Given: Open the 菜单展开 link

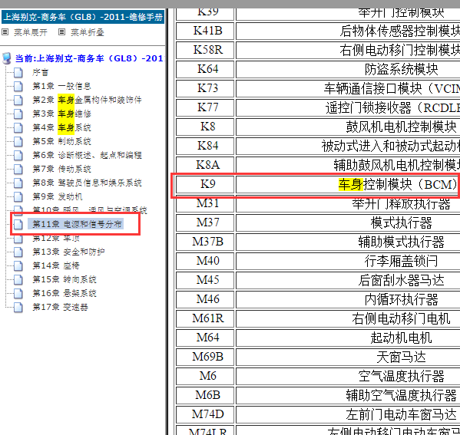Looking at the screenshot, I should tap(31, 32).
